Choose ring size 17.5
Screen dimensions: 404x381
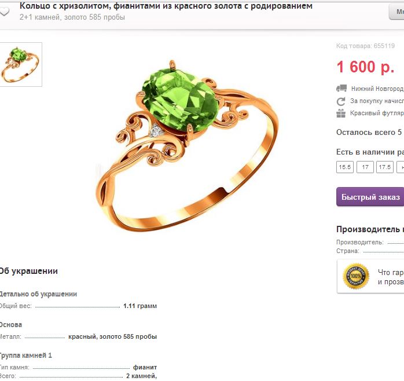click(x=385, y=167)
